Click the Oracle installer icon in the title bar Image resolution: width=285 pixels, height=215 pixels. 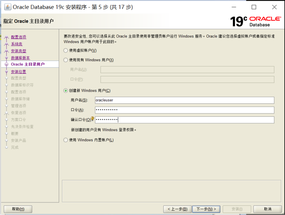[8, 7]
